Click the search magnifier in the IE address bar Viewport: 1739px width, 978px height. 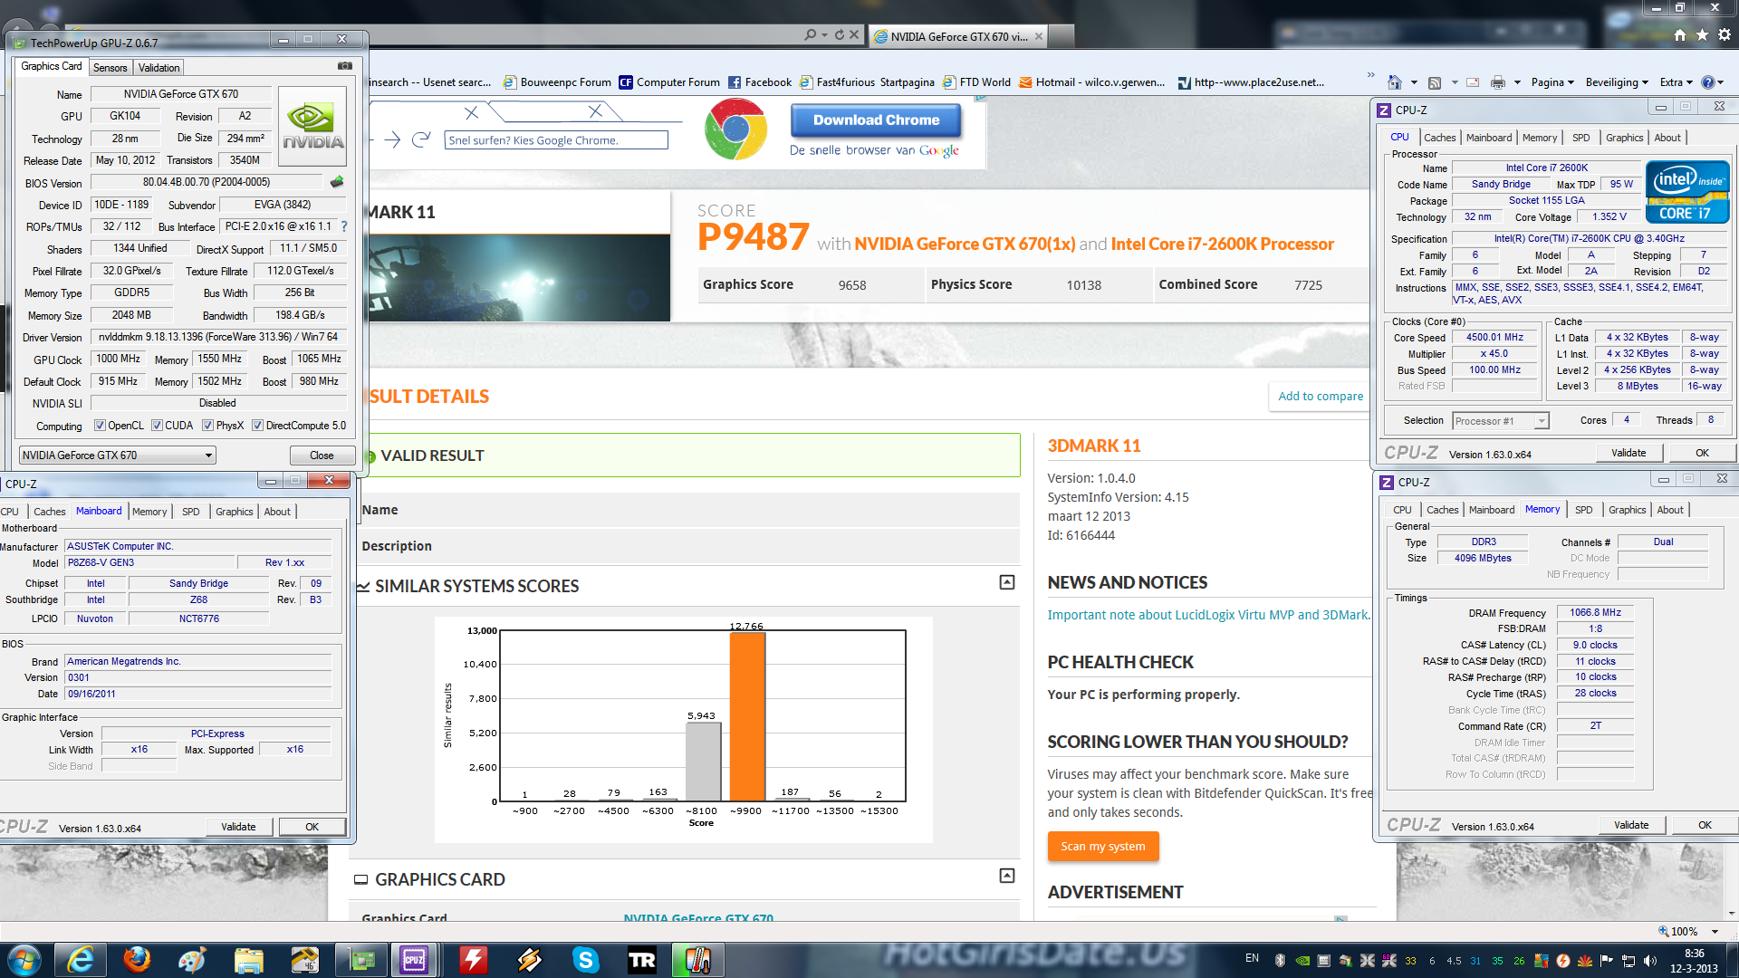point(810,35)
